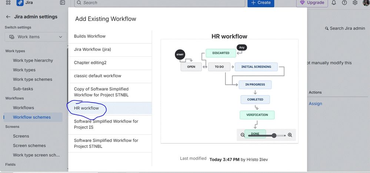This screenshot has height=173, width=370.
Task: Click the Work types section heading
Action: coord(15,51)
